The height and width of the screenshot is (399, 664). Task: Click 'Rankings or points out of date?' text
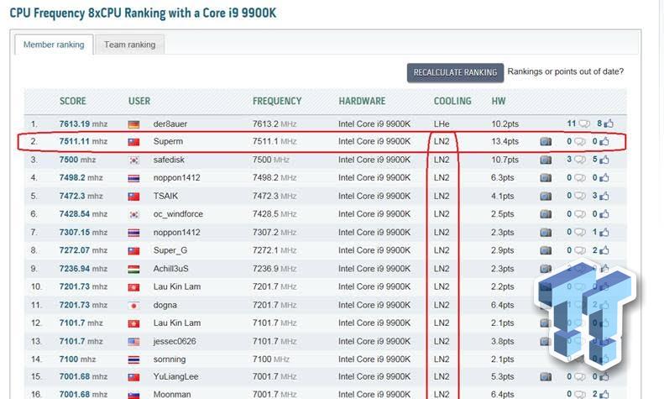tap(565, 71)
